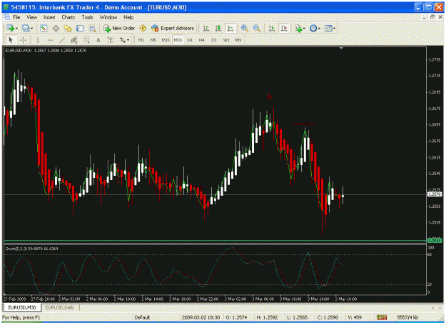Switch to candlestick chart view
Image resolution: width=446 pixels, height=323 pixels.
(218, 28)
